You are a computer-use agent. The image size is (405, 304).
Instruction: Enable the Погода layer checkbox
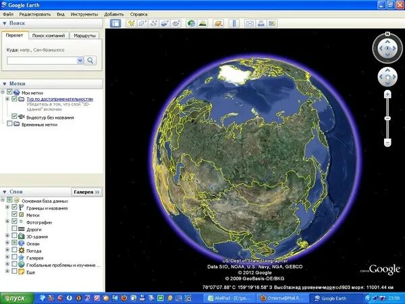tap(14, 250)
